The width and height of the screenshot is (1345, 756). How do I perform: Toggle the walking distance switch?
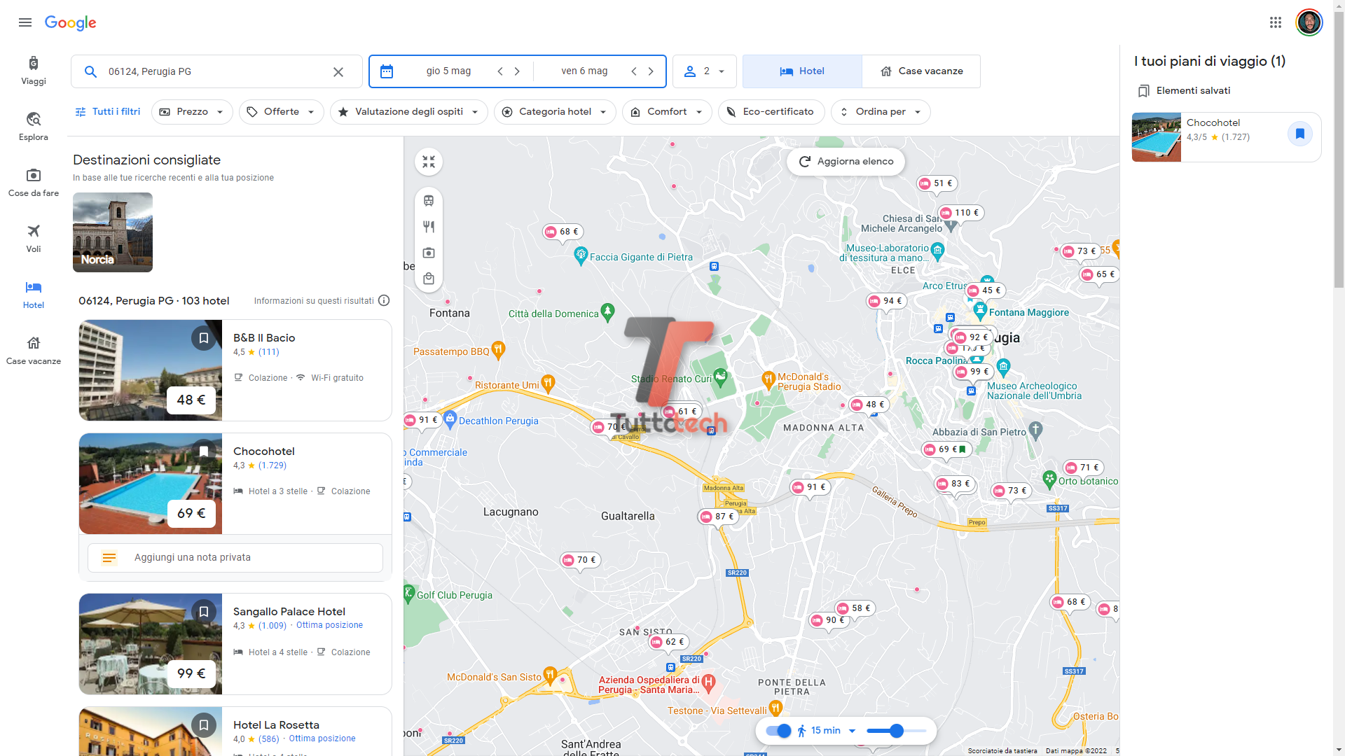coord(778,731)
